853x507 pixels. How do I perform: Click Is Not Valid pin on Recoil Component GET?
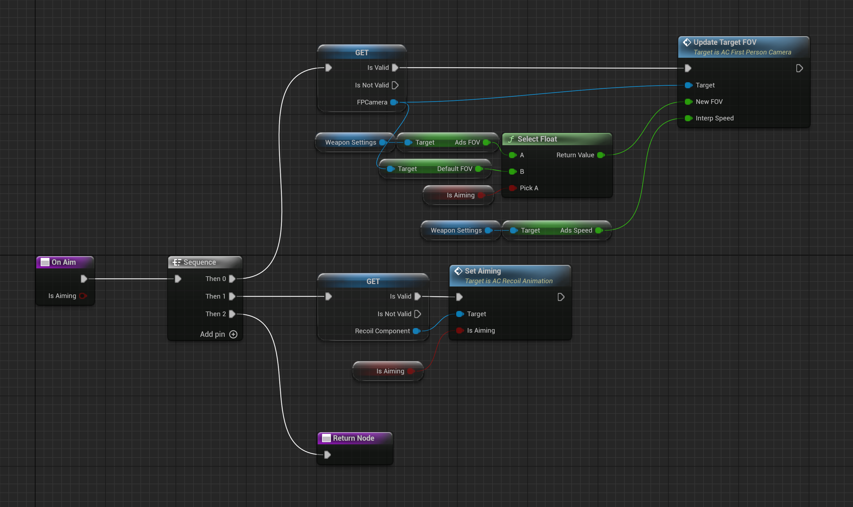pyautogui.click(x=418, y=314)
